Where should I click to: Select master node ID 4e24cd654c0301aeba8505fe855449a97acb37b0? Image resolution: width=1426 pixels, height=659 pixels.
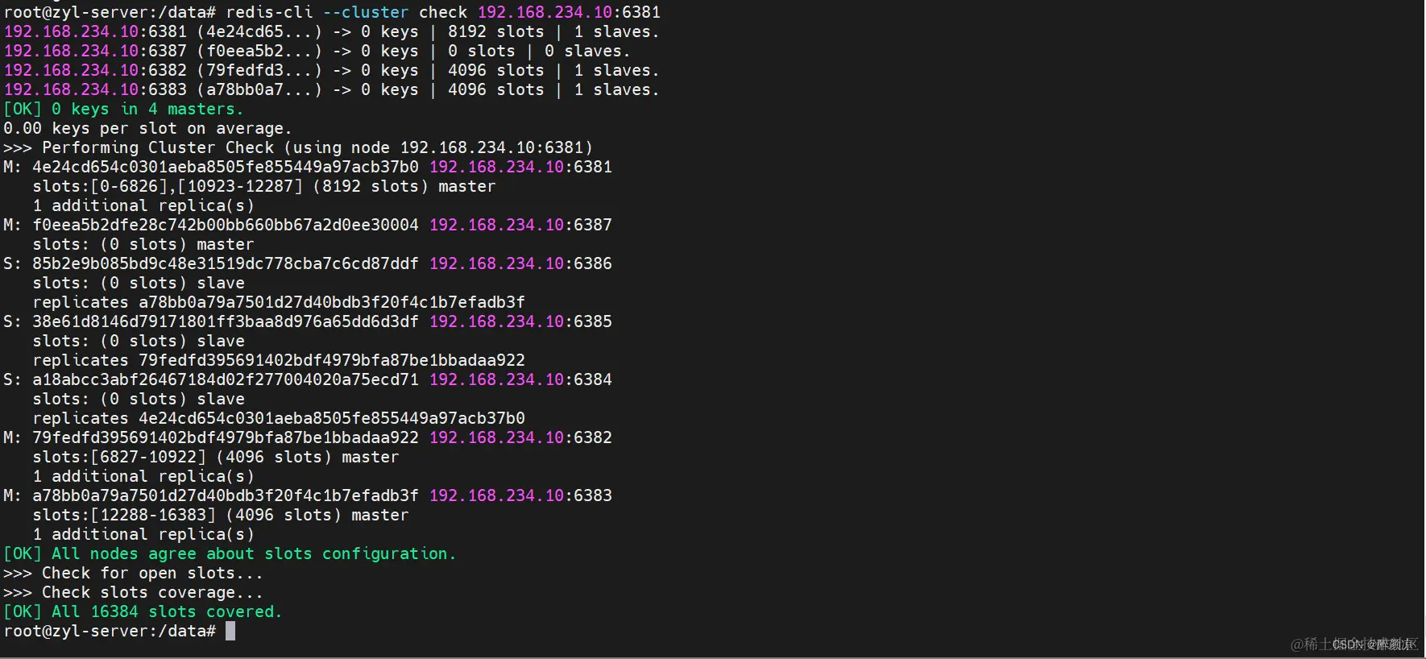point(226,167)
